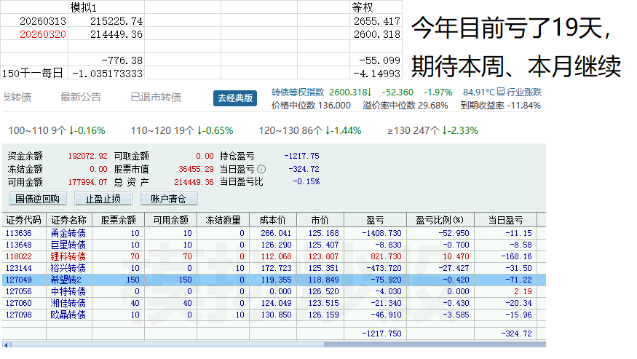Select the 甬金转债 holding row

[68, 233]
